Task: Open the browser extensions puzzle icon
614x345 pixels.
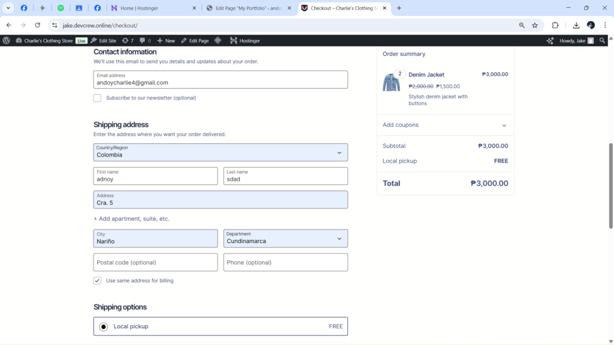Action: coord(555,25)
